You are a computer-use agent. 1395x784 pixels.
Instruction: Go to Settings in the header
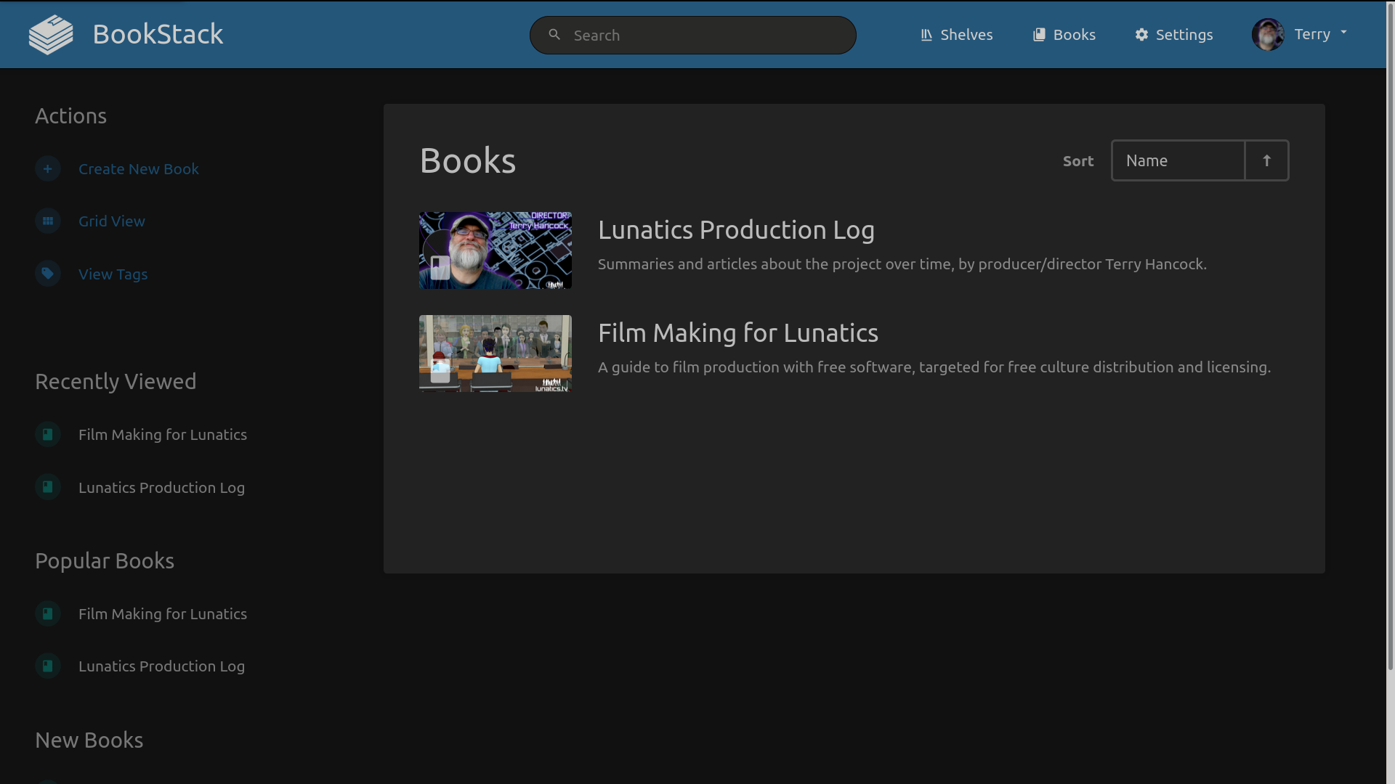pos(1174,35)
